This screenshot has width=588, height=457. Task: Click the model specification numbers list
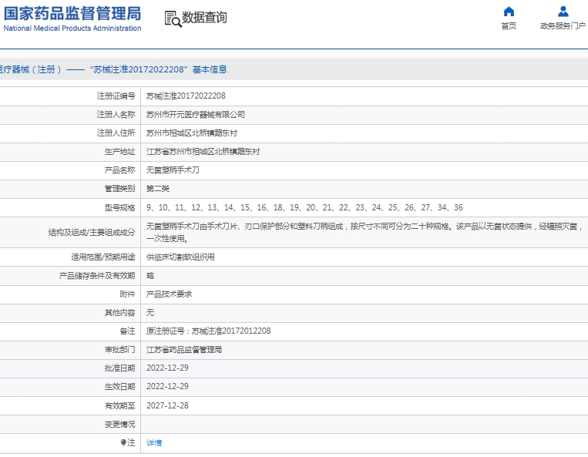pos(304,208)
